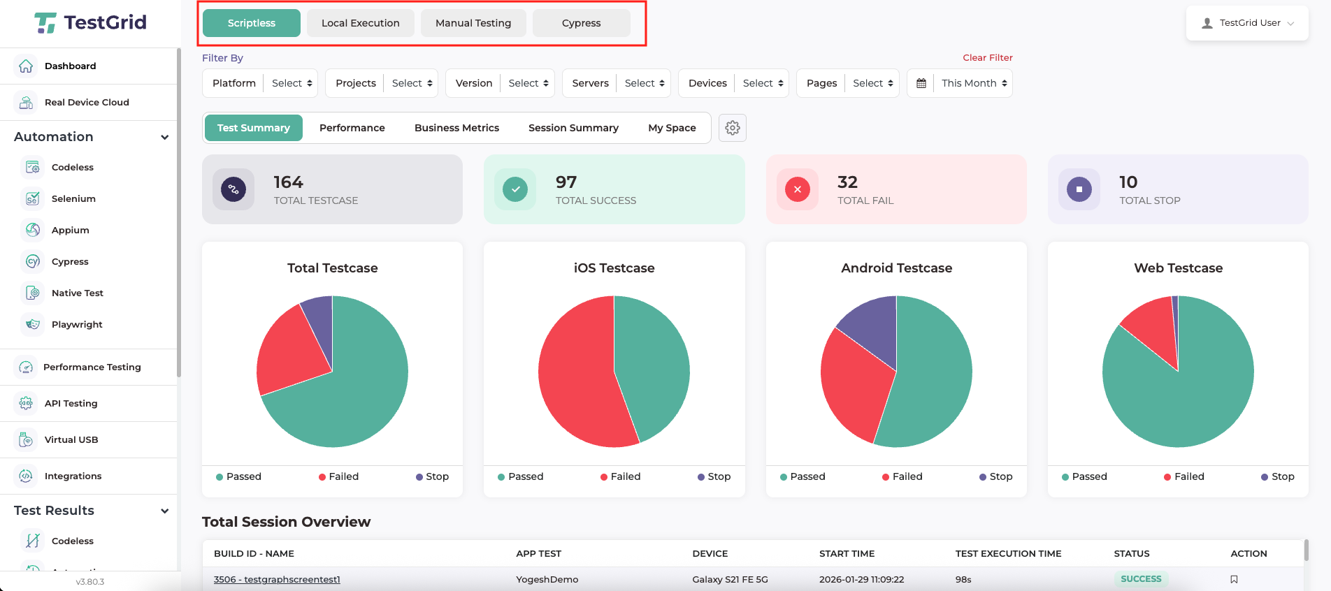Open build 3506 - testgraphscreentest1 link

point(277,579)
